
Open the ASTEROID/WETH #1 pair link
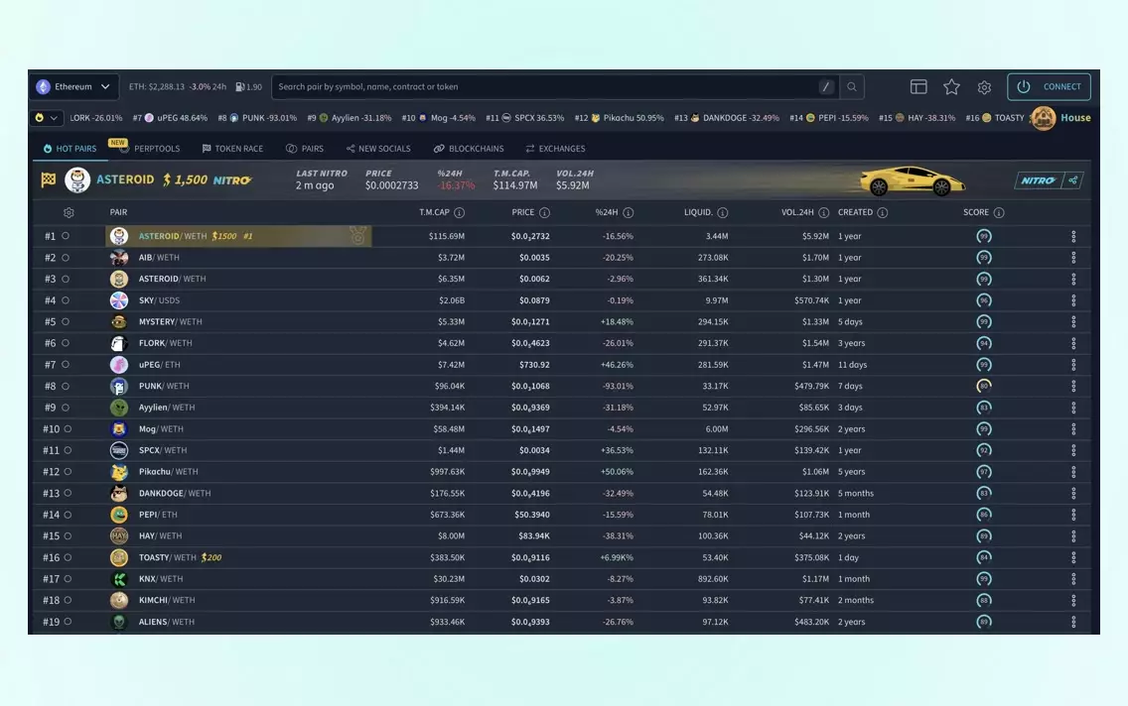tap(173, 236)
